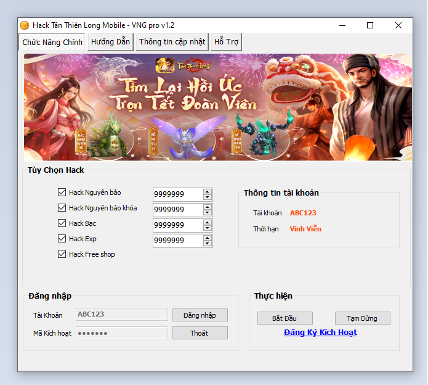Screen dimensions: 428x385
Task: Toggle the Hack Exp checkbox
Action: (62, 239)
